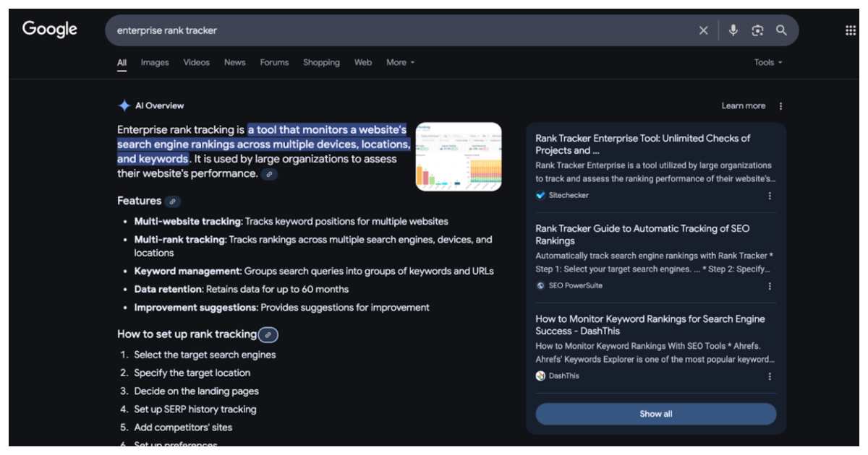Image resolution: width=868 pixels, height=455 pixels.
Task: Open Google Lens image search icon
Action: click(x=757, y=30)
